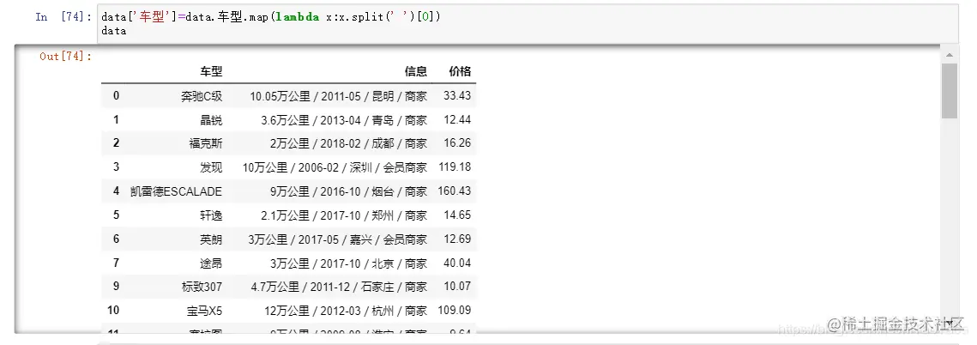Click info cell 2.1万公里 / 2017-10 / 郑州

(344, 215)
